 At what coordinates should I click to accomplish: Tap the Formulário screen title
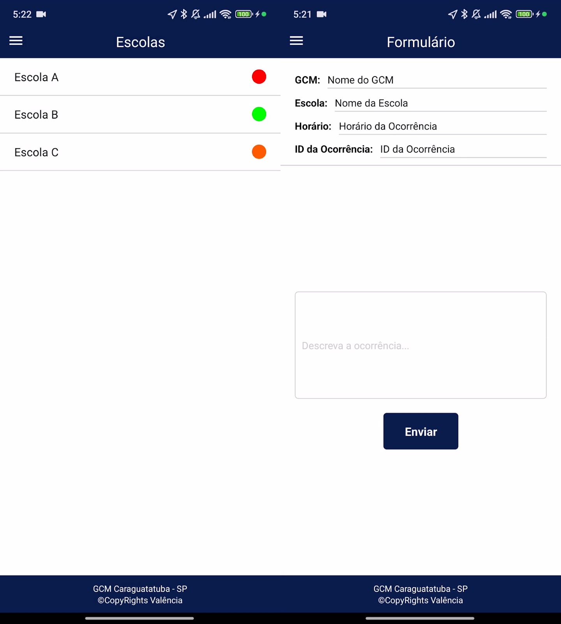[421, 42]
